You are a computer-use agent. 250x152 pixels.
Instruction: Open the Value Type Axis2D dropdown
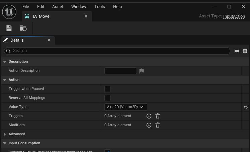126,107
